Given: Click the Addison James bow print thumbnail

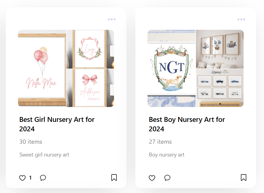Looking at the screenshot, I should click(90, 88).
